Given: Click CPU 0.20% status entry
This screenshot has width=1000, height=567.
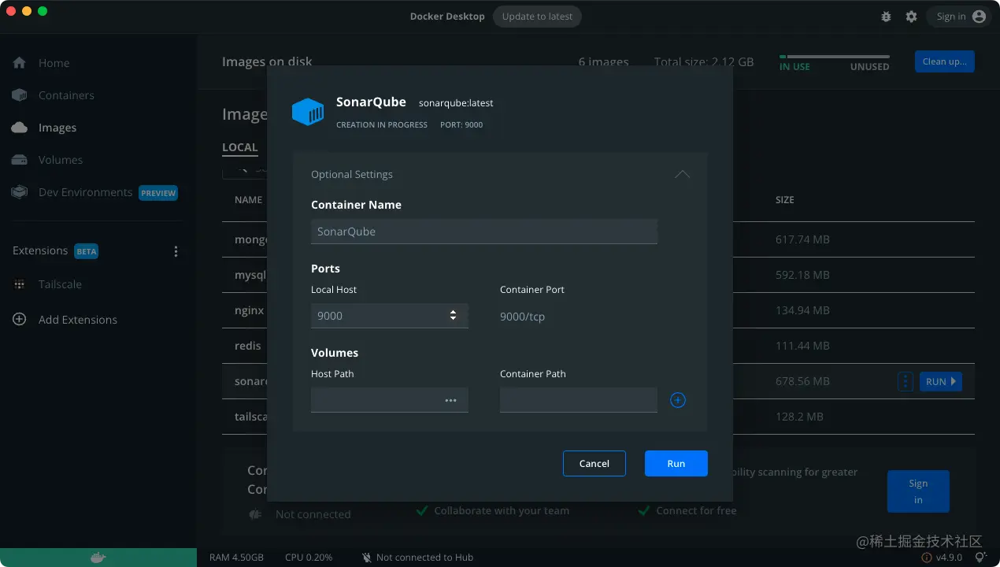Looking at the screenshot, I should tap(309, 558).
